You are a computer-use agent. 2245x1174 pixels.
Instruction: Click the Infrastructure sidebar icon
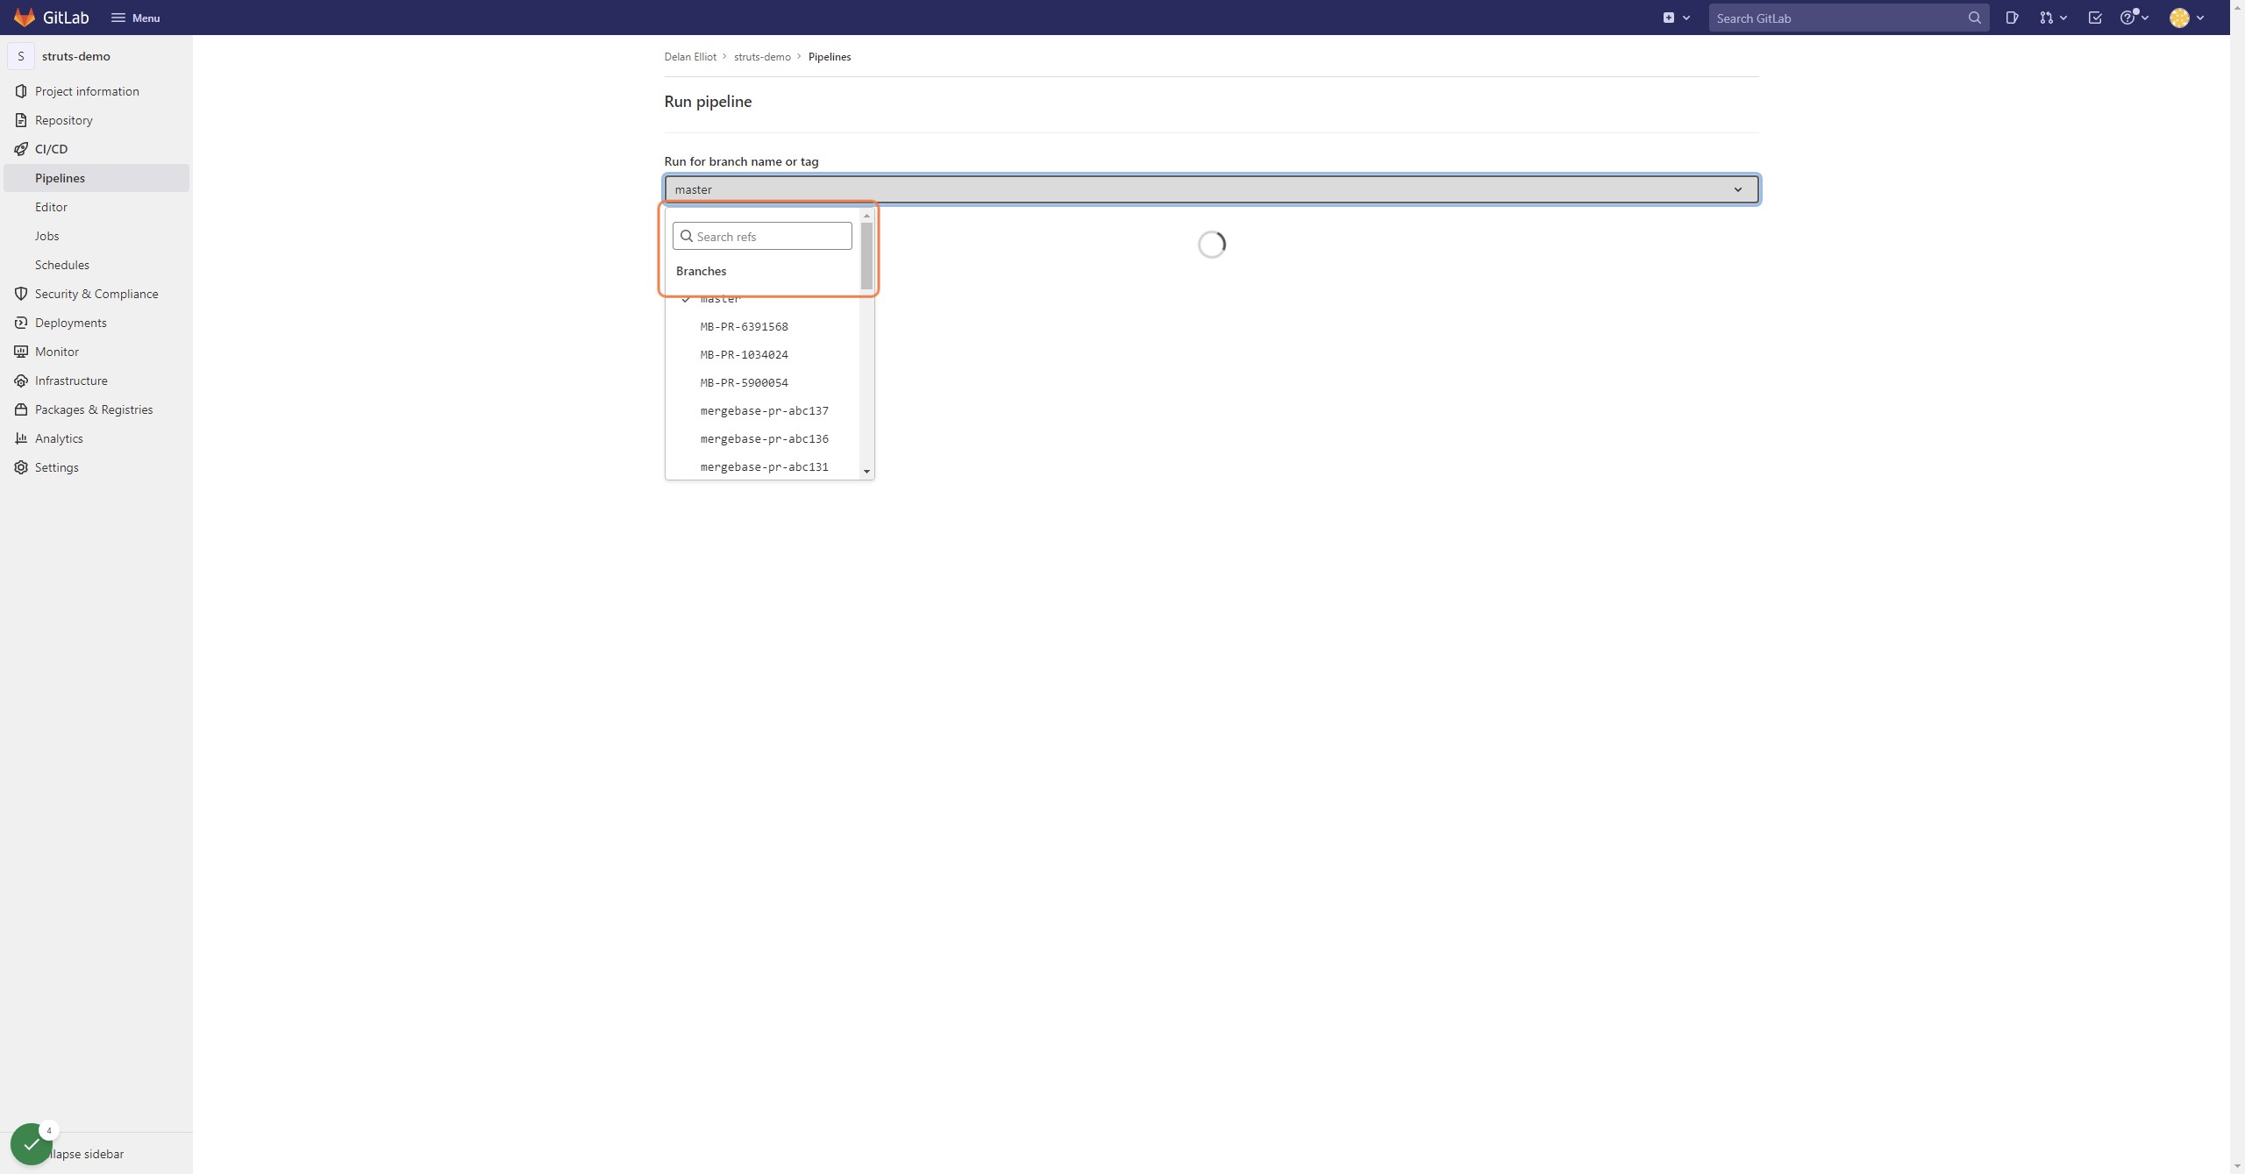21,381
